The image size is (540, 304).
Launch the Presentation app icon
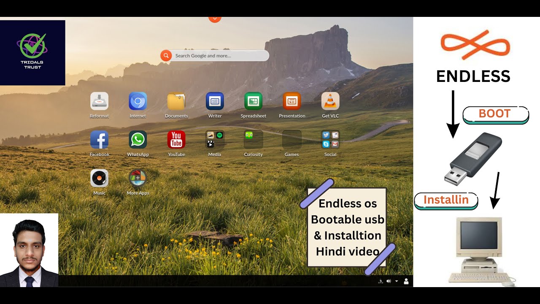[x=292, y=101]
